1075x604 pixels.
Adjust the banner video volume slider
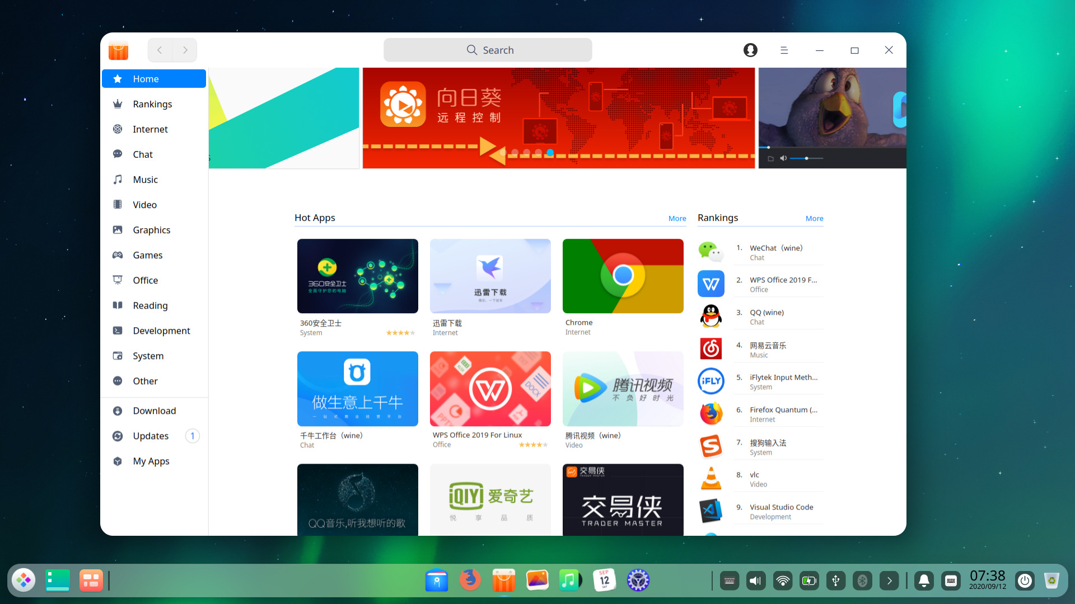[806, 158]
